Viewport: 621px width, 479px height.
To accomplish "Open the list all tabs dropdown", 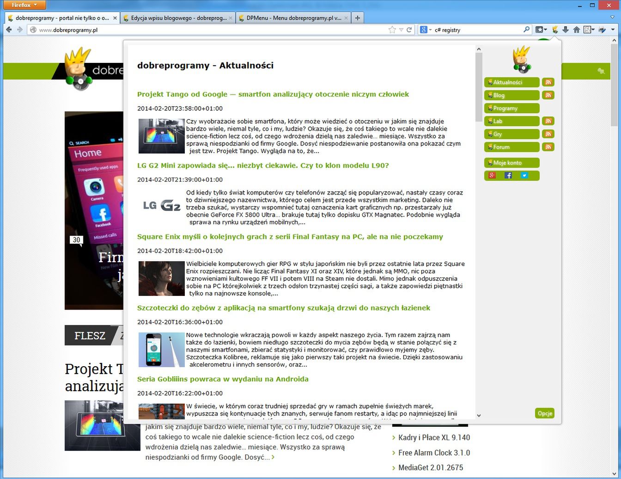I will click(612, 18).
